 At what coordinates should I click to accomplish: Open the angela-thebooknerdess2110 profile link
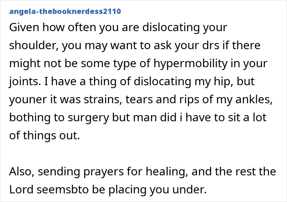tap(64, 11)
